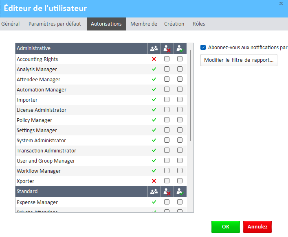Click the grant-user icon in the Standard header

[x=180, y=191]
